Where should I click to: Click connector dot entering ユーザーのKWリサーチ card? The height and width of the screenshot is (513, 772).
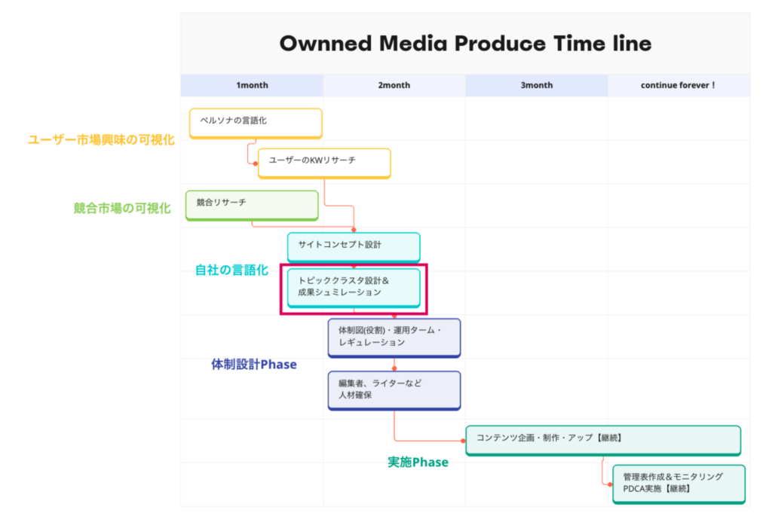click(x=256, y=163)
